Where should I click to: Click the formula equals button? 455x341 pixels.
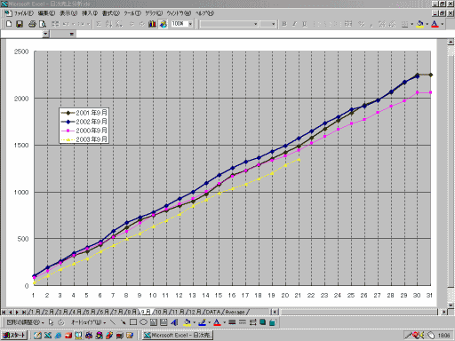[71, 34]
